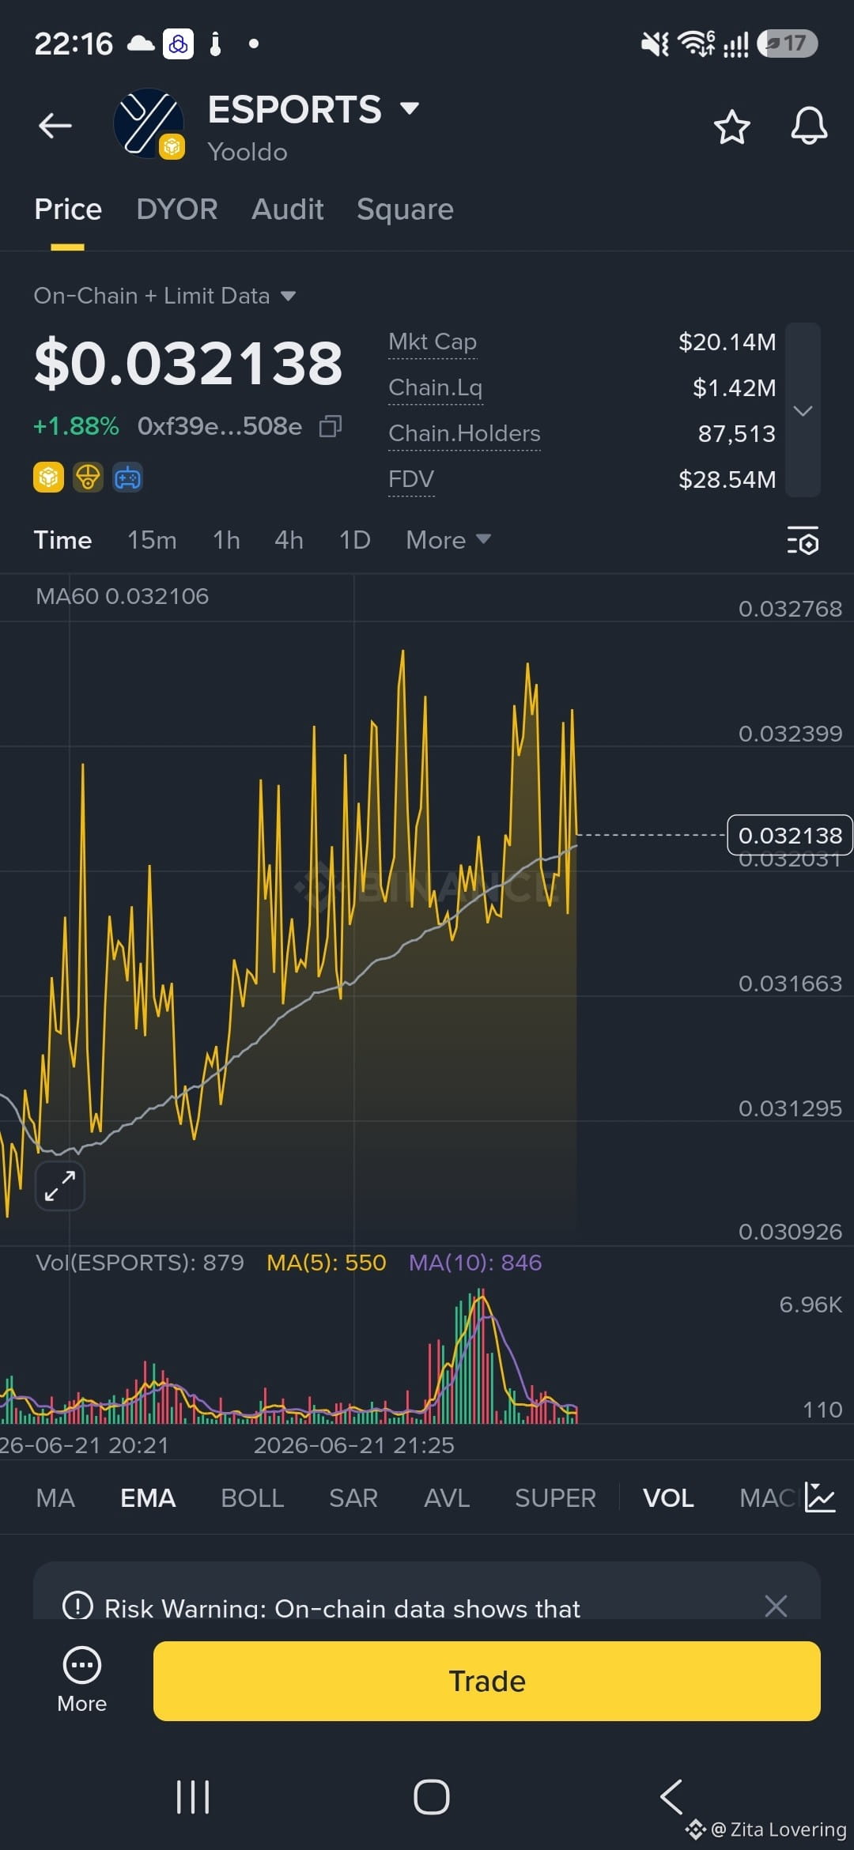Select the 1h interval
This screenshot has height=1850, width=854.
coord(226,540)
